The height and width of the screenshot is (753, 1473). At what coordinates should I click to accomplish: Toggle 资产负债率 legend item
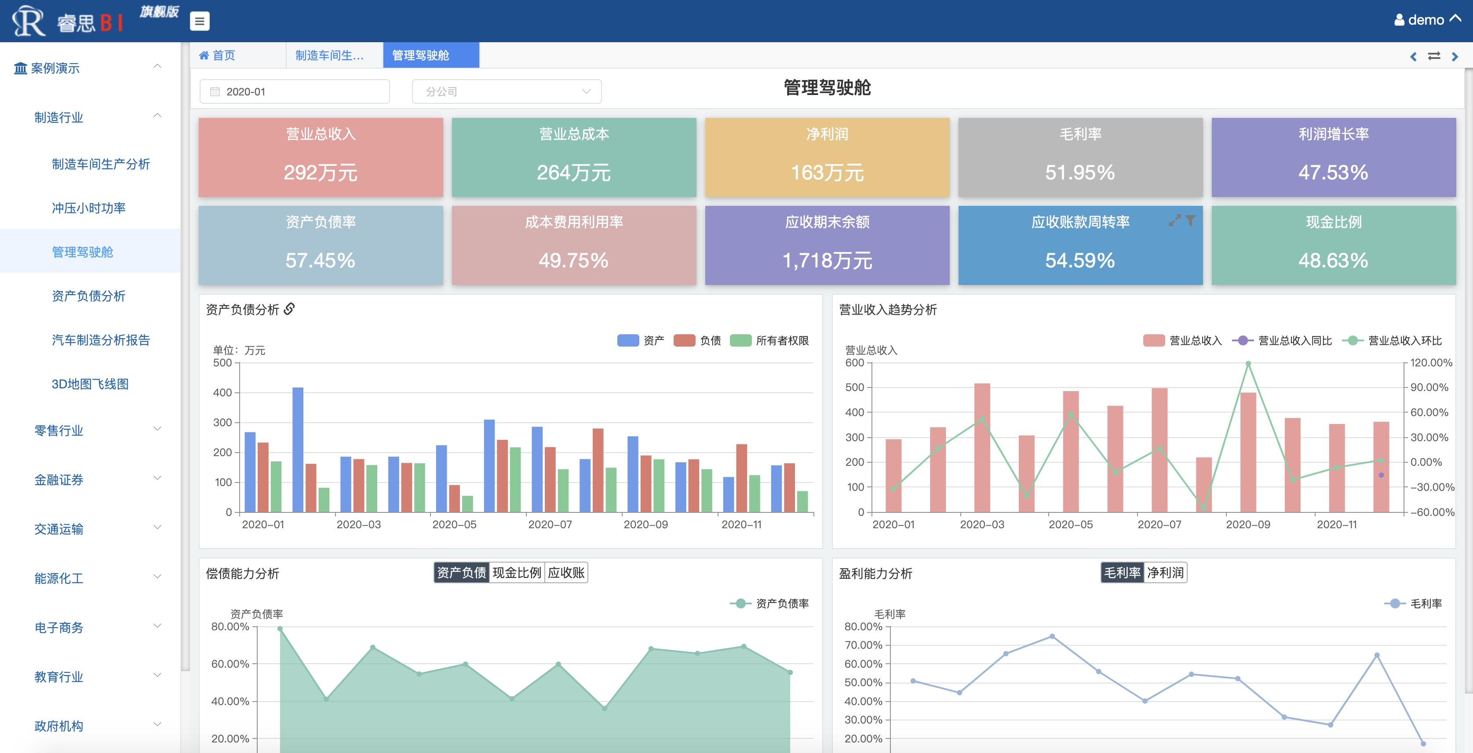[x=769, y=603]
